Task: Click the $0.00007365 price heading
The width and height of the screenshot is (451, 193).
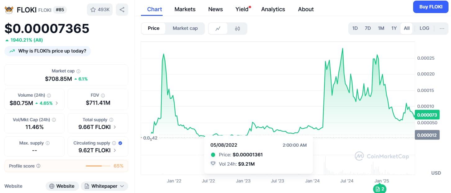Action: (47, 28)
